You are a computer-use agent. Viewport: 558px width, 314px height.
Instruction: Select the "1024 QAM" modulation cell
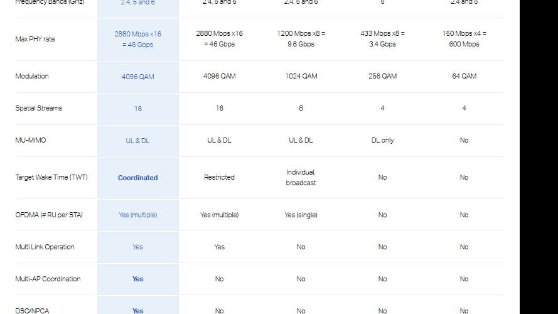[301, 77]
